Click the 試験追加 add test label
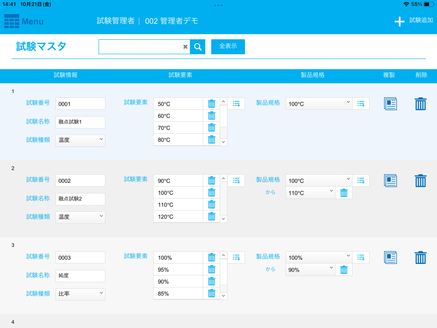This screenshot has width=437, height=328. 421,20
